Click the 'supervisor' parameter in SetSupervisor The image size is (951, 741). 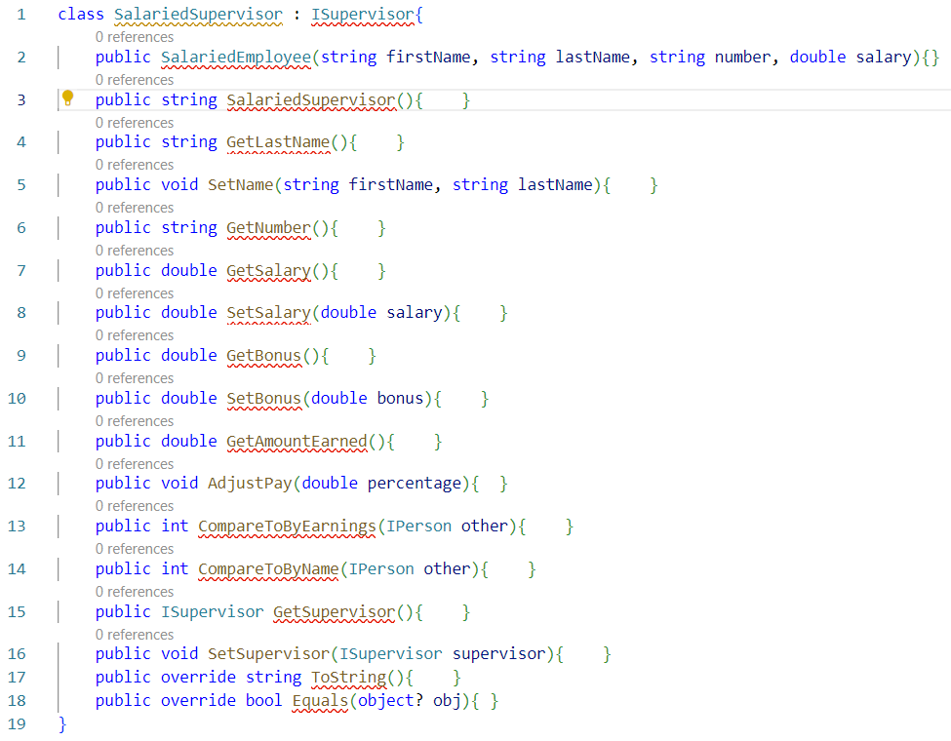click(499, 654)
